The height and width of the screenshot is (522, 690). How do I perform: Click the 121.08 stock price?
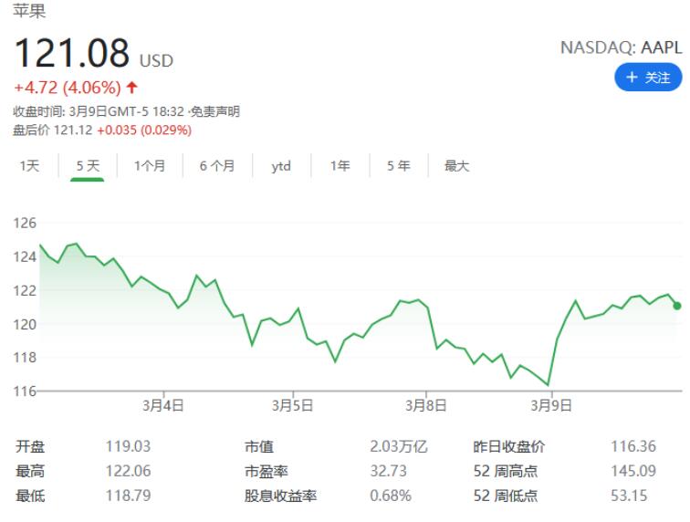point(72,53)
